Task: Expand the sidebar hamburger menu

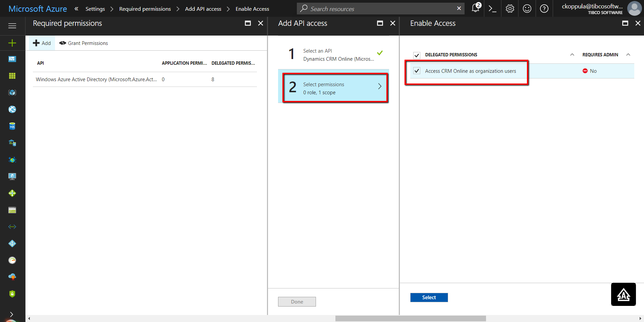Action: pyautogui.click(x=12, y=26)
